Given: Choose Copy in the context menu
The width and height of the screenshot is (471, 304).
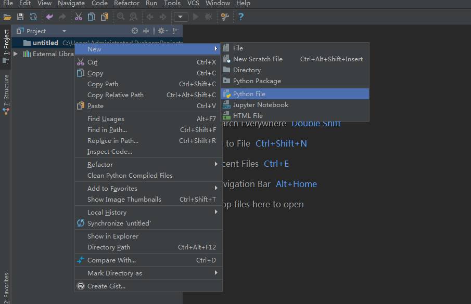Looking at the screenshot, I should coord(147,73).
